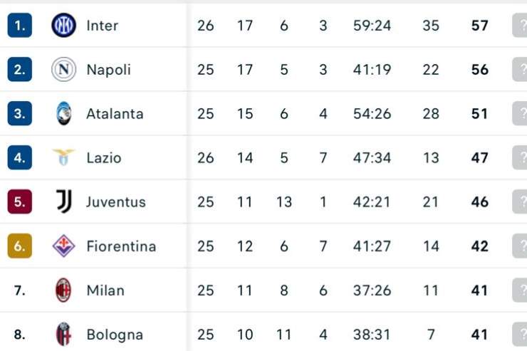Viewport: 527px width, 351px height.
Task: Click the Juventus club logo icon
Action: pos(63,201)
